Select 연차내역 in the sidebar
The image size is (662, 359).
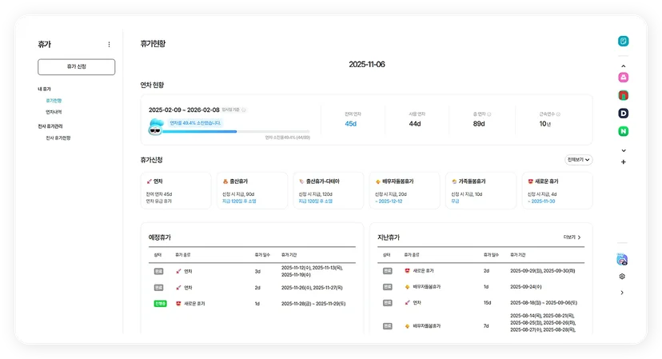pos(54,112)
